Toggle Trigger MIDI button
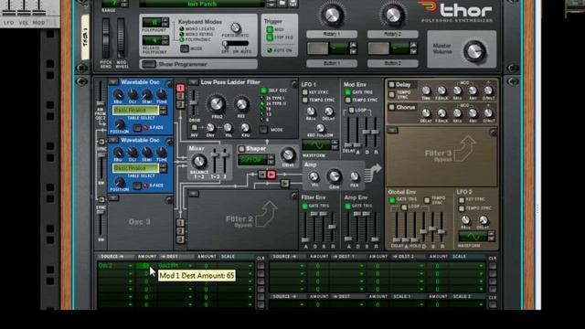 point(270,29)
